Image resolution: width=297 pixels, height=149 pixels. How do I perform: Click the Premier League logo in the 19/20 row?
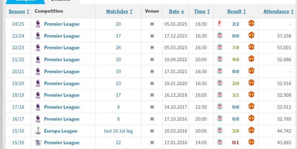coord(38,83)
